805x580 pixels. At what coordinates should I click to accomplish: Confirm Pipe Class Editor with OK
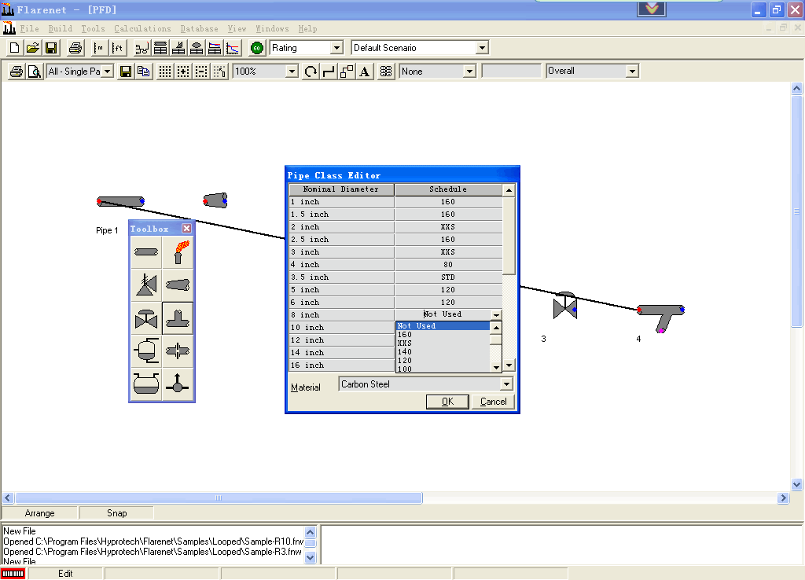tap(447, 402)
